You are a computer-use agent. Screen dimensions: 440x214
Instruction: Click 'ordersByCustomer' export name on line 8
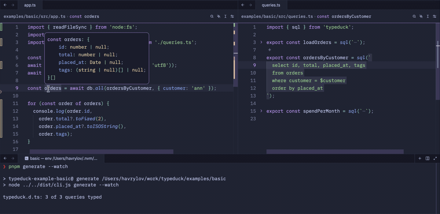(326, 57)
